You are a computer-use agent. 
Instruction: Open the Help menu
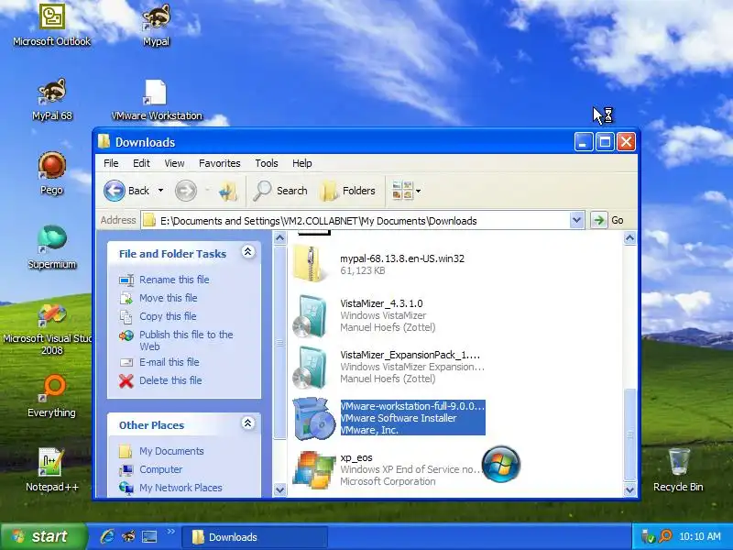point(302,163)
